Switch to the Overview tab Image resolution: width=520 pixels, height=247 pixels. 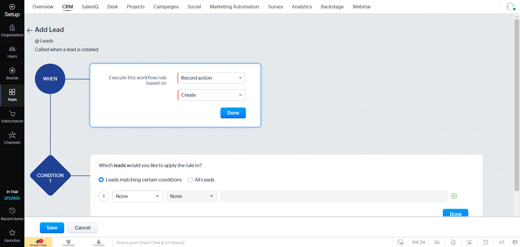coord(43,7)
